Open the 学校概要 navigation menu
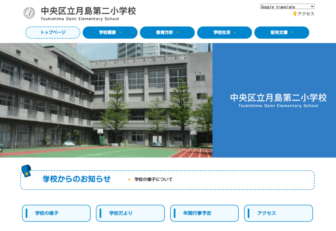Image resolution: width=336 pixels, height=231 pixels. (108, 32)
